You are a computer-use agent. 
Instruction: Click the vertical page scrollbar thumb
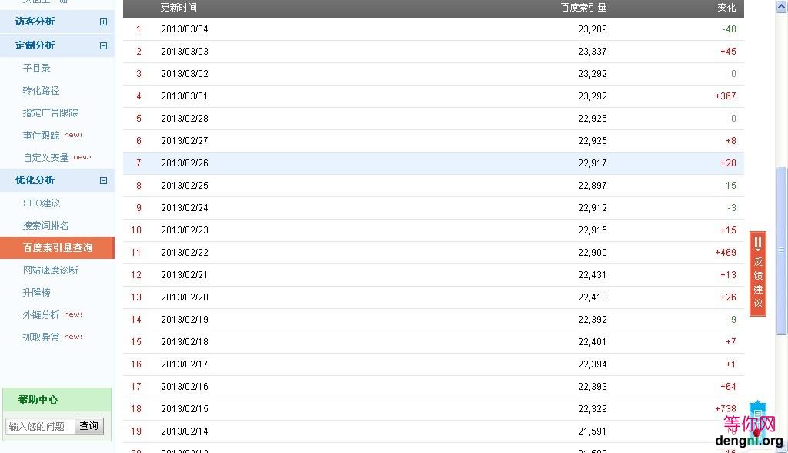pos(782,250)
